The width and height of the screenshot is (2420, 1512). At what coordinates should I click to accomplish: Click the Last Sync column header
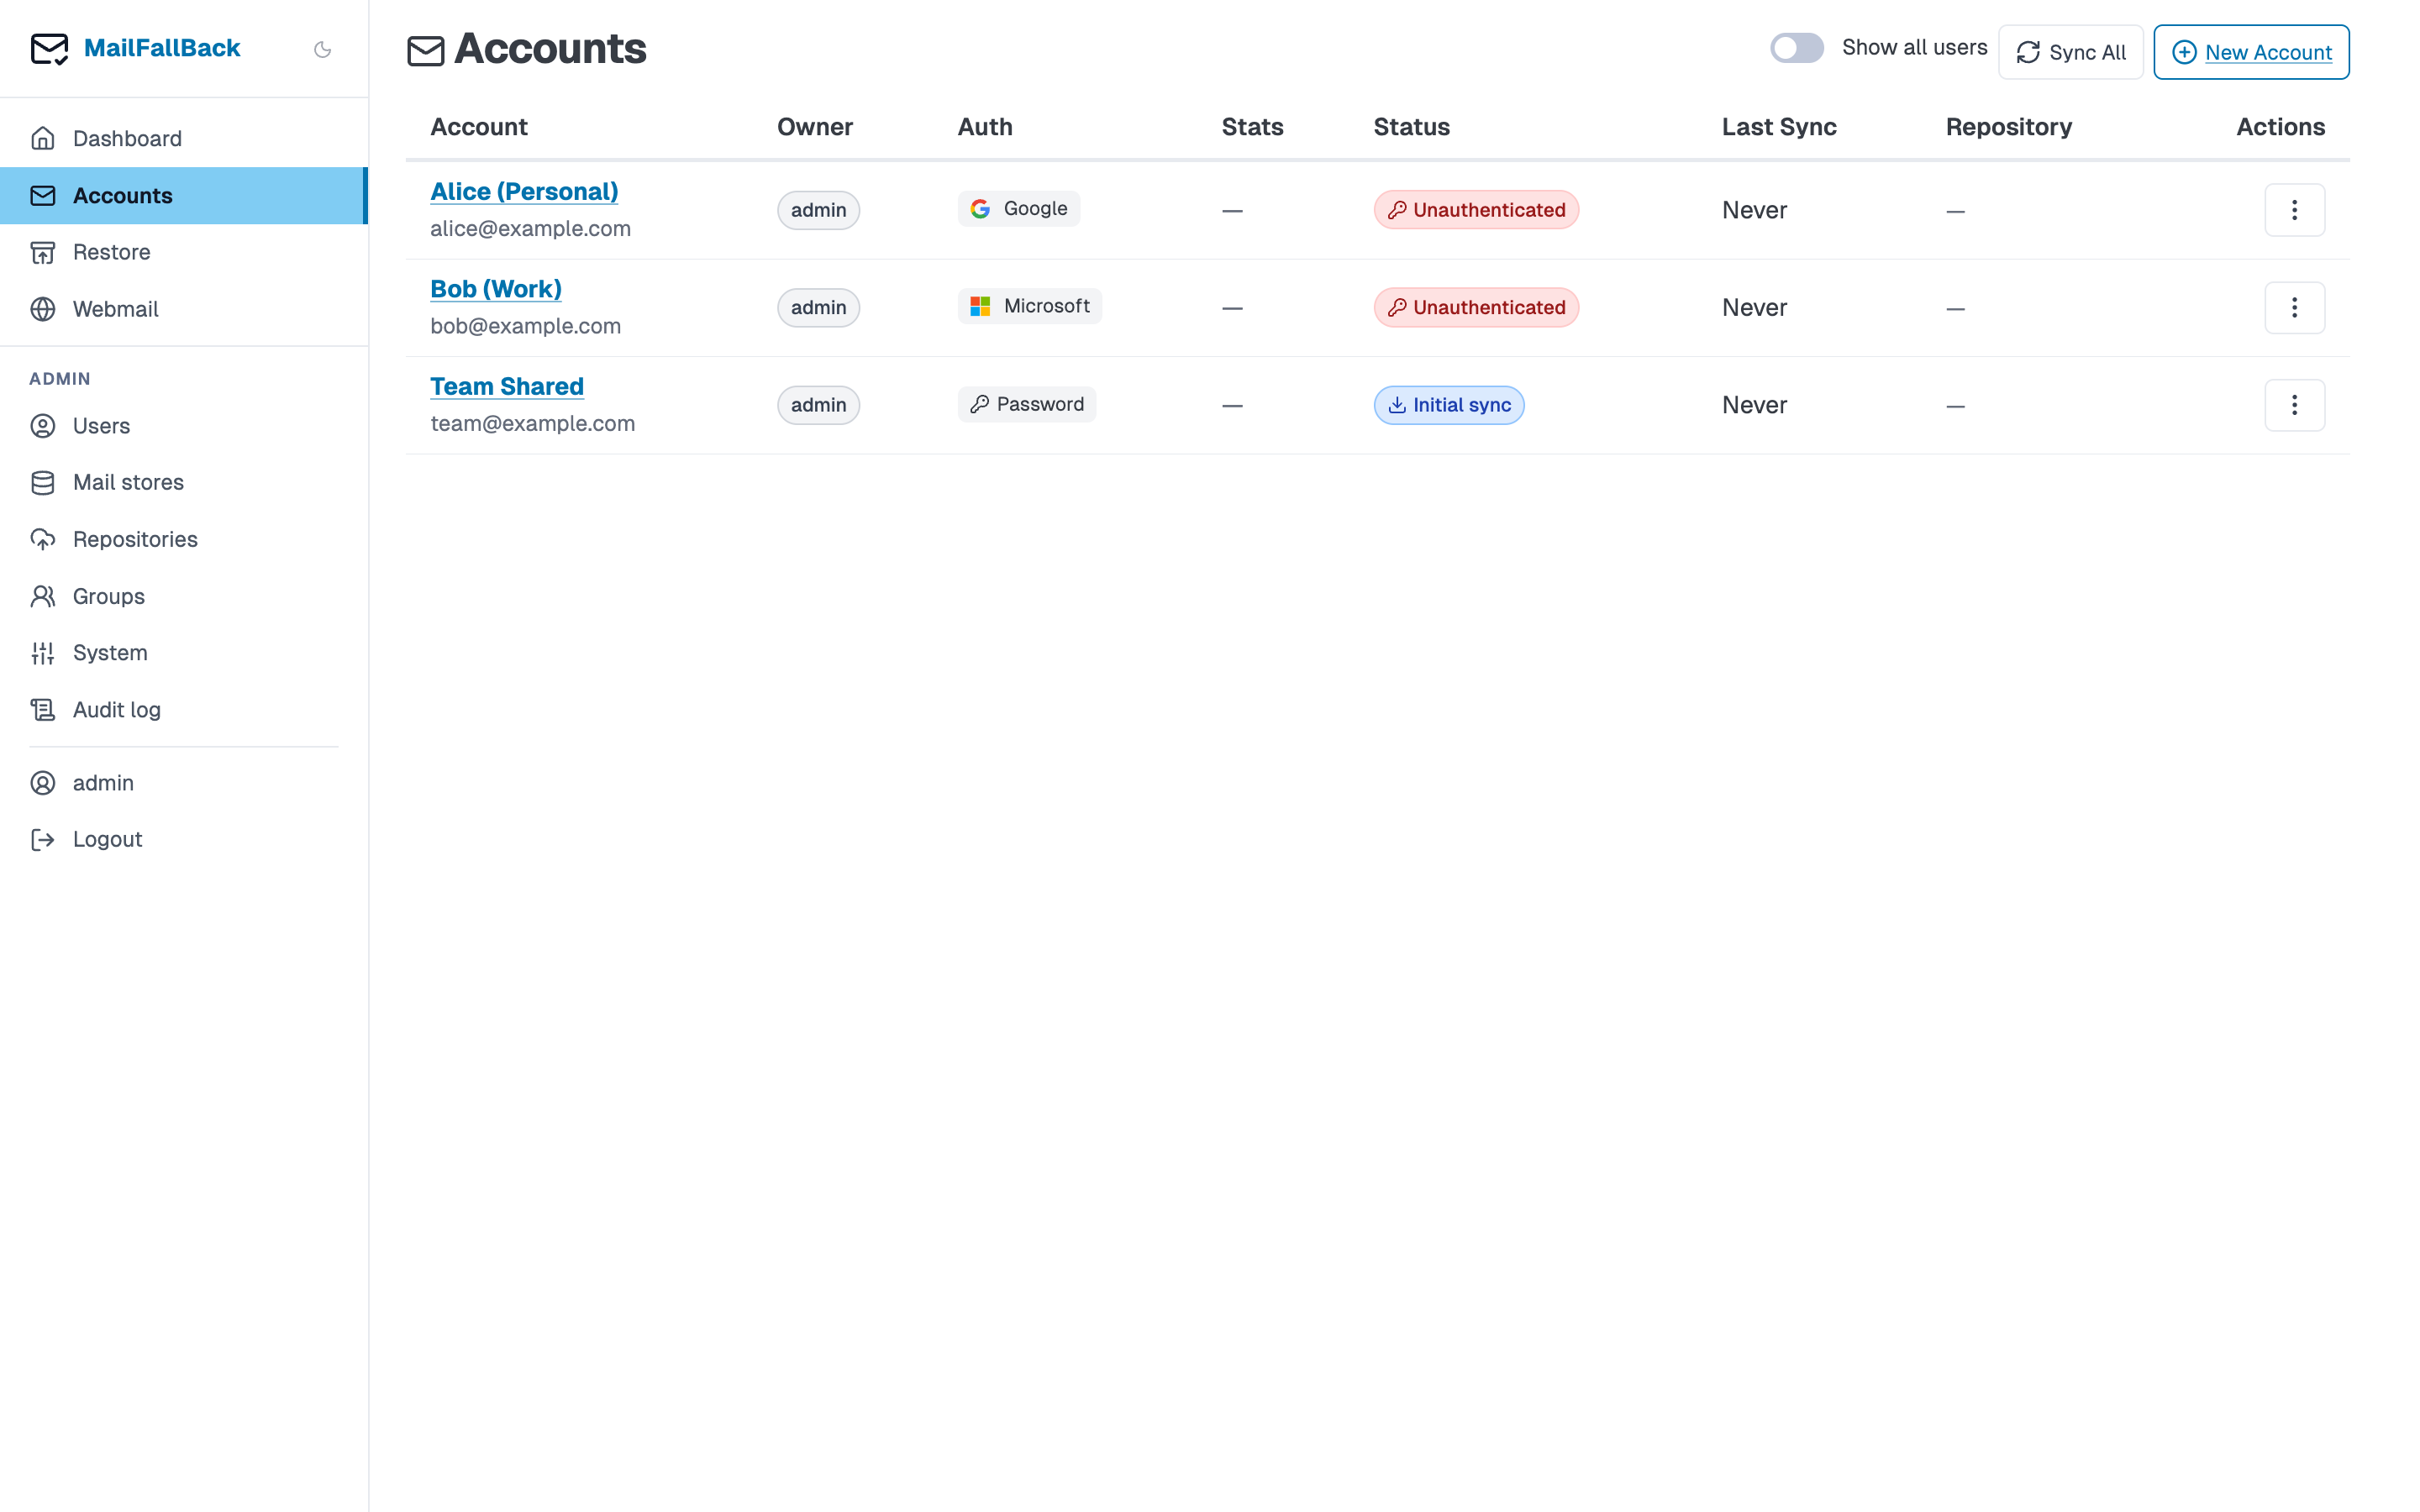[1779, 127]
